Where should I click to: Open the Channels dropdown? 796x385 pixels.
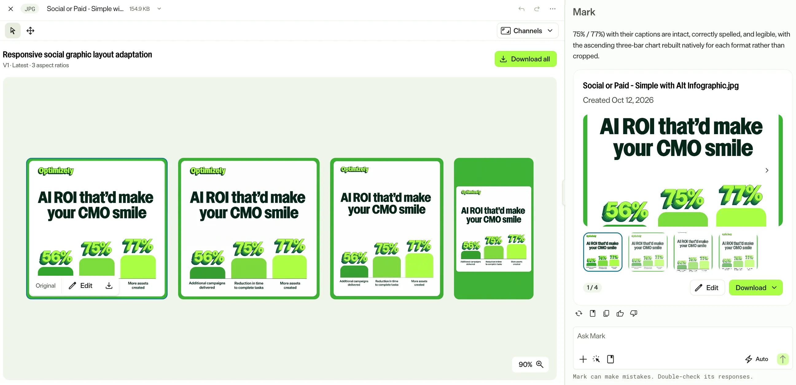pyautogui.click(x=527, y=31)
